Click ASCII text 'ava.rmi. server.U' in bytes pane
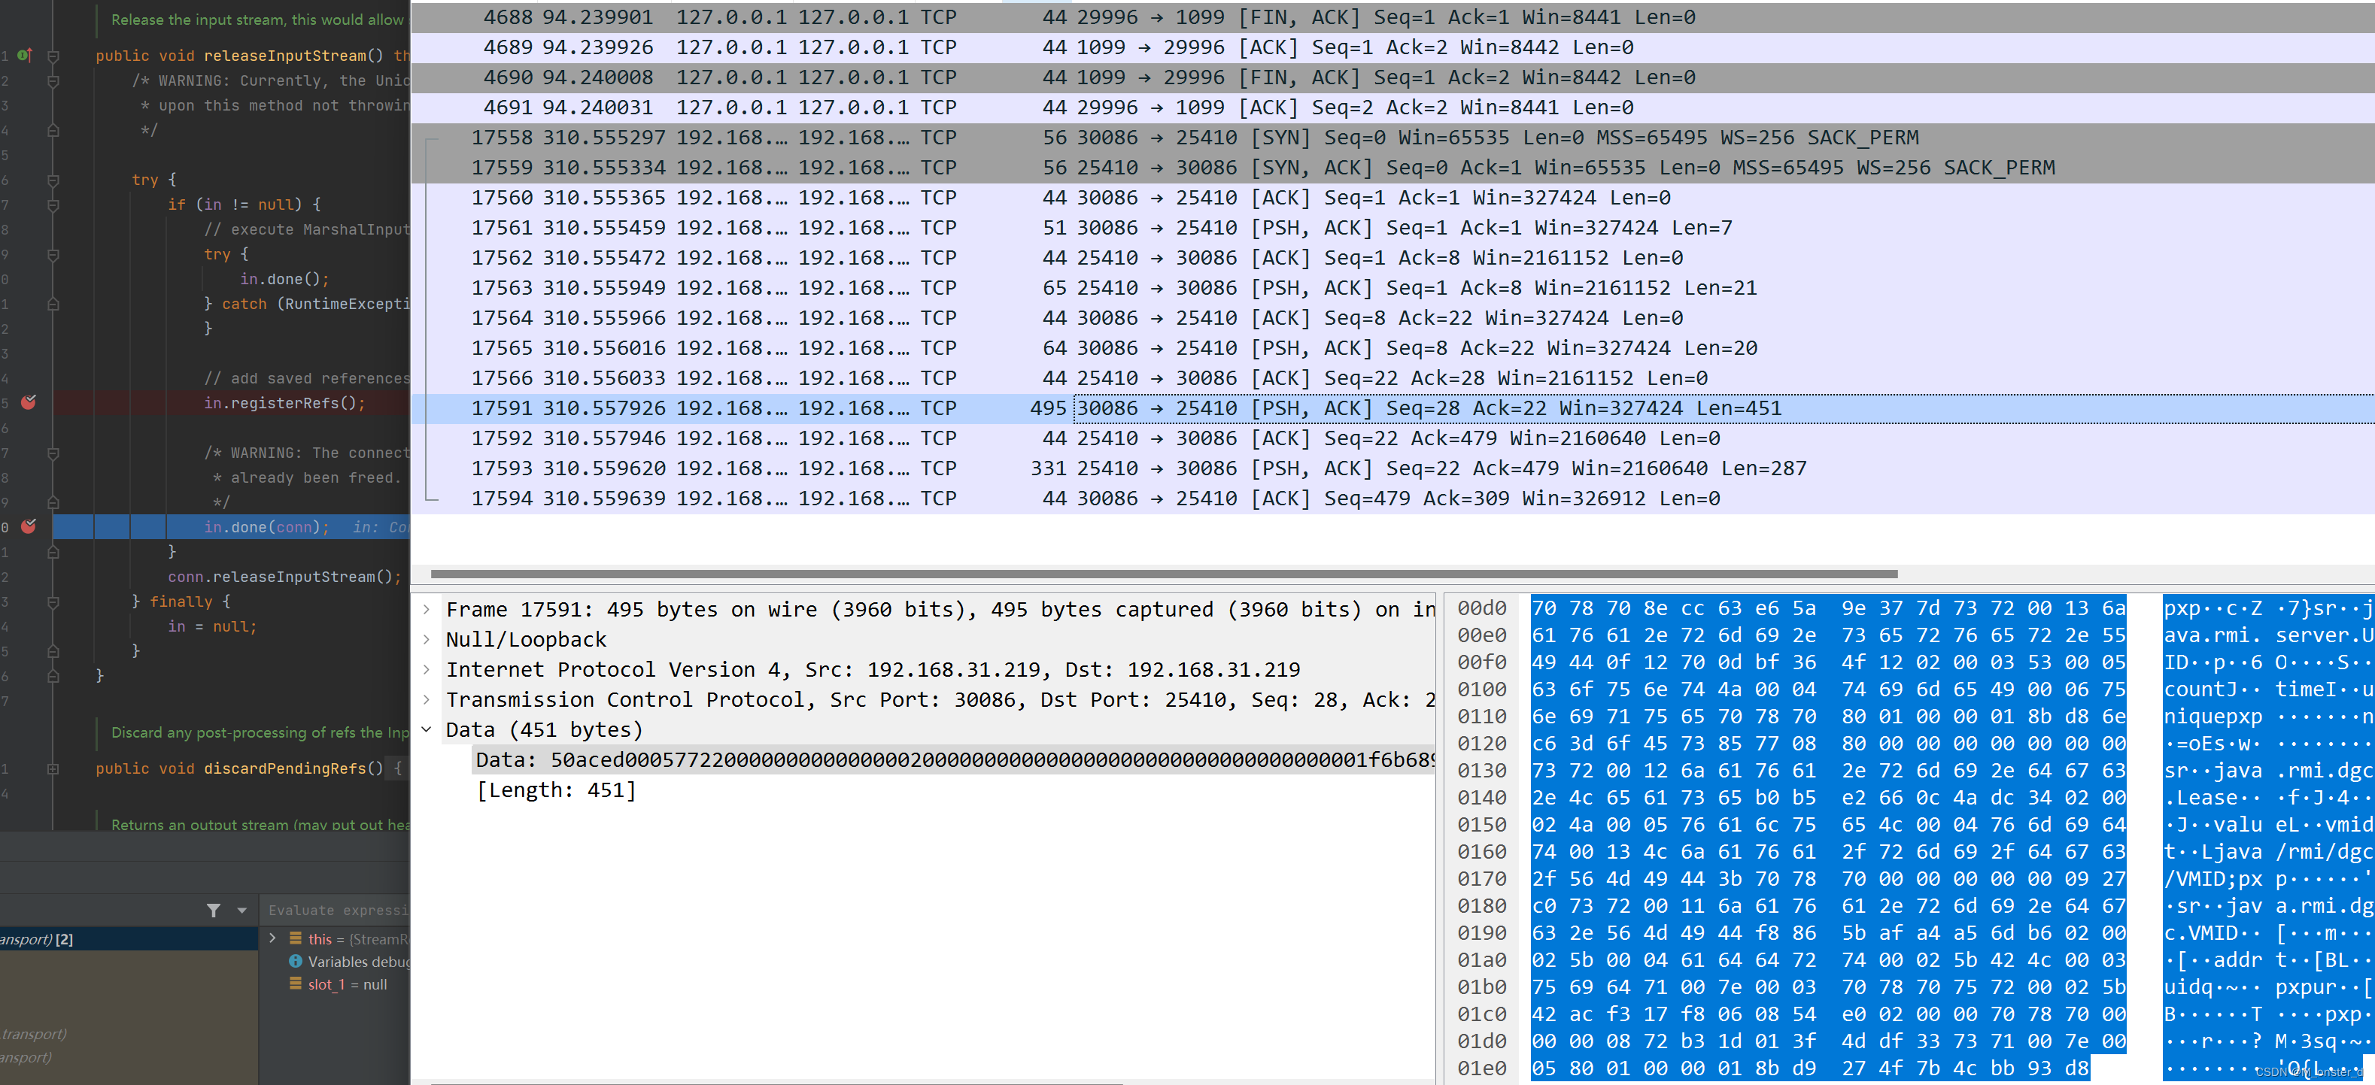Screen dimensions: 2375x1085 2268,635
